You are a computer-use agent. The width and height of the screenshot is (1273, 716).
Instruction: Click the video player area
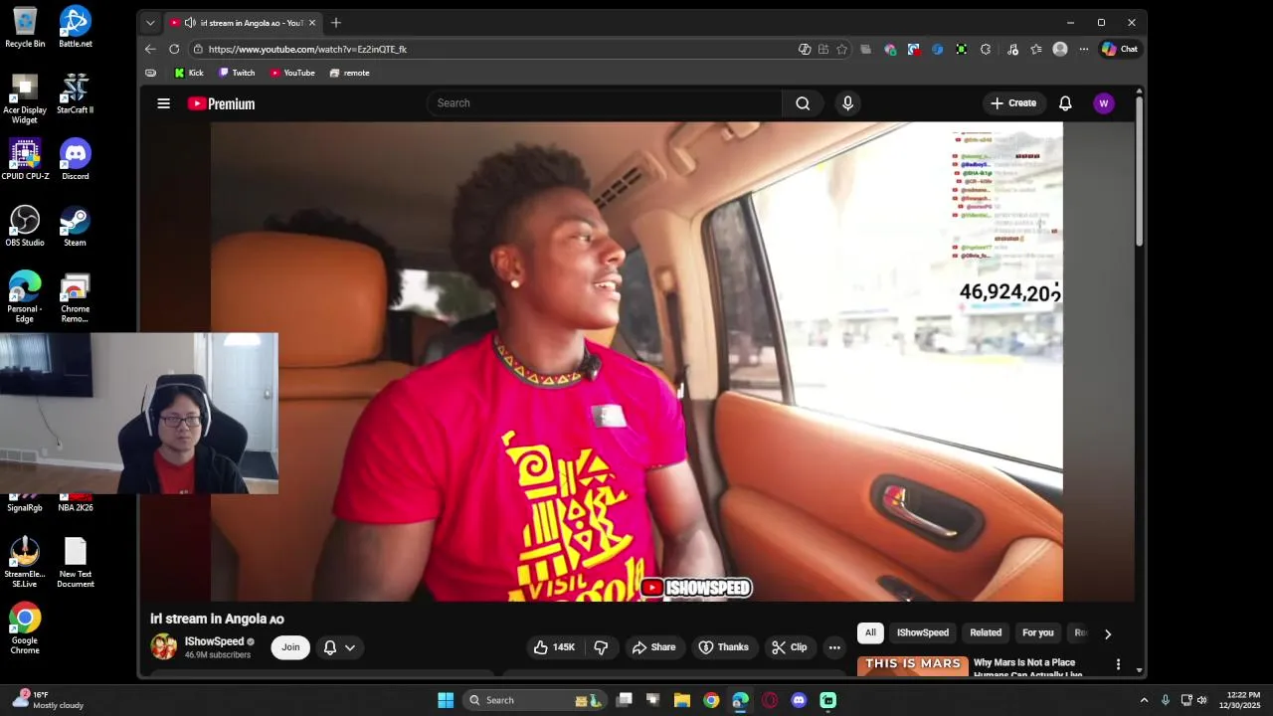[x=636, y=362]
